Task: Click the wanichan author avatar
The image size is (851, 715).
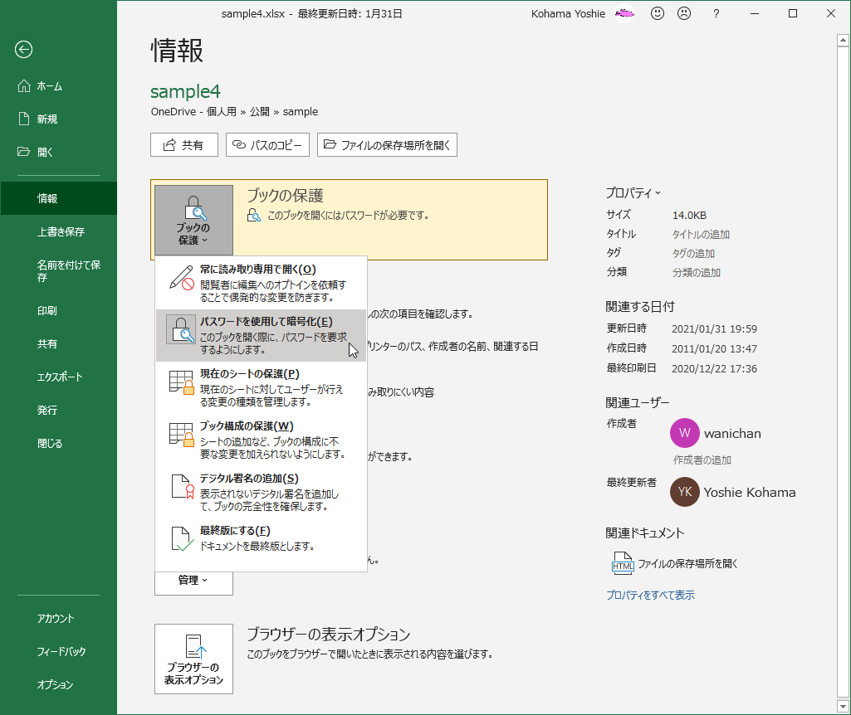Action: click(x=685, y=433)
